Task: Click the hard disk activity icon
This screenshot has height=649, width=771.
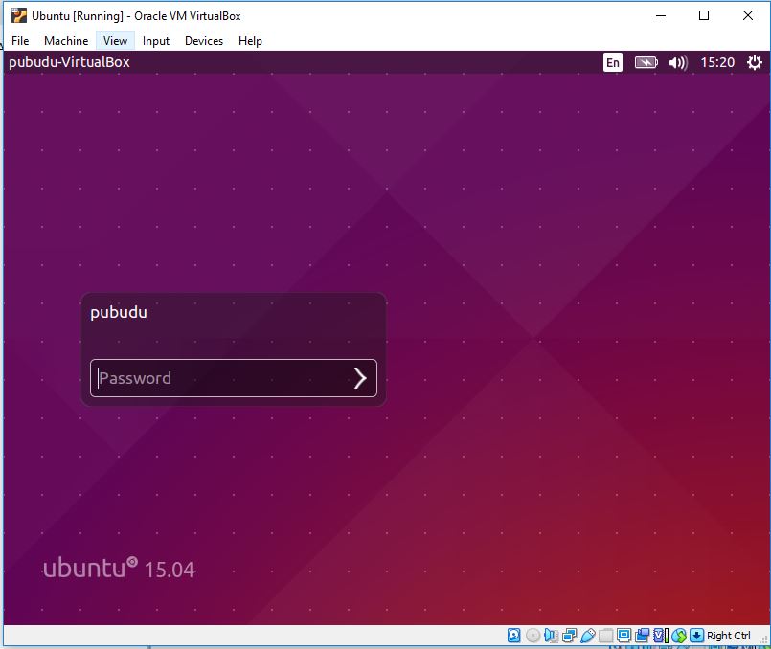Action: point(514,635)
